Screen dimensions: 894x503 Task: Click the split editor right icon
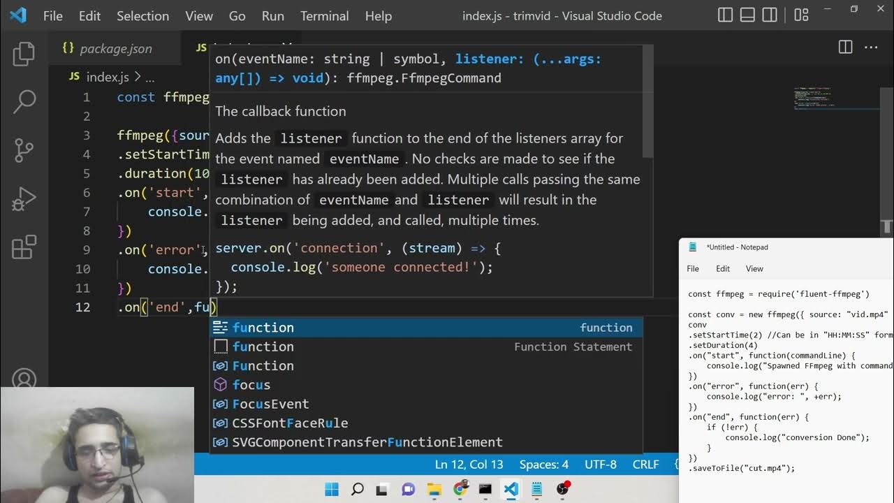[845, 48]
